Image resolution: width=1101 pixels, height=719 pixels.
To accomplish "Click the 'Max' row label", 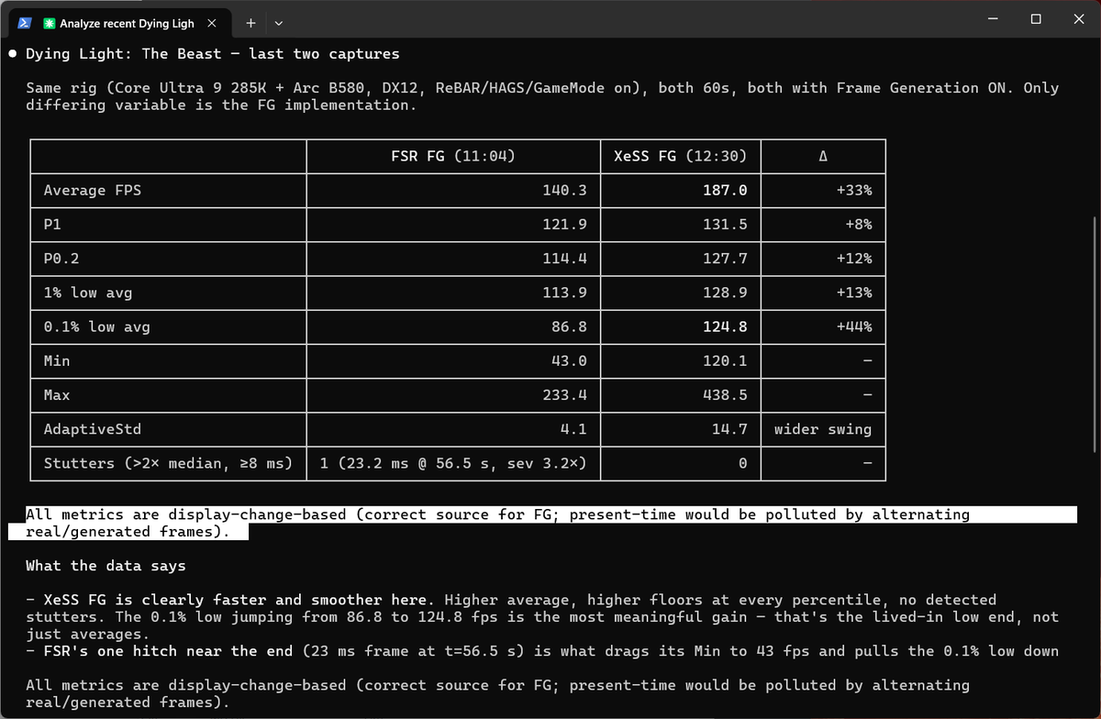I will pyautogui.click(x=57, y=395).
